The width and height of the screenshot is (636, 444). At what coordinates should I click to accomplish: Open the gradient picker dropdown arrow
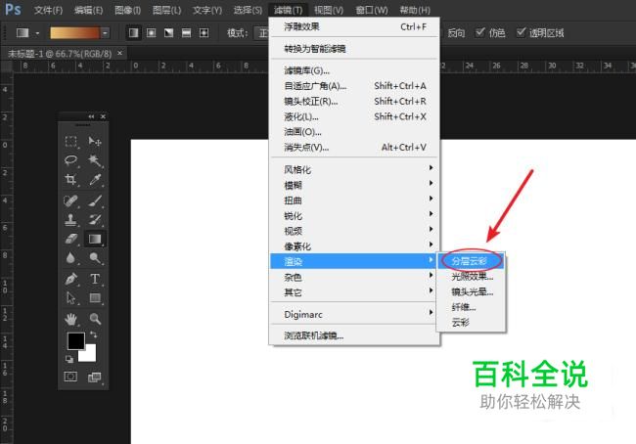pos(105,33)
